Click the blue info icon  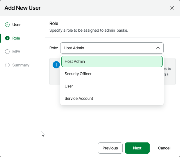[x=56, y=65]
